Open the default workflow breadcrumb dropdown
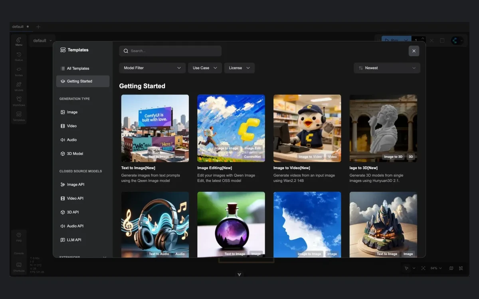 pos(43,41)
